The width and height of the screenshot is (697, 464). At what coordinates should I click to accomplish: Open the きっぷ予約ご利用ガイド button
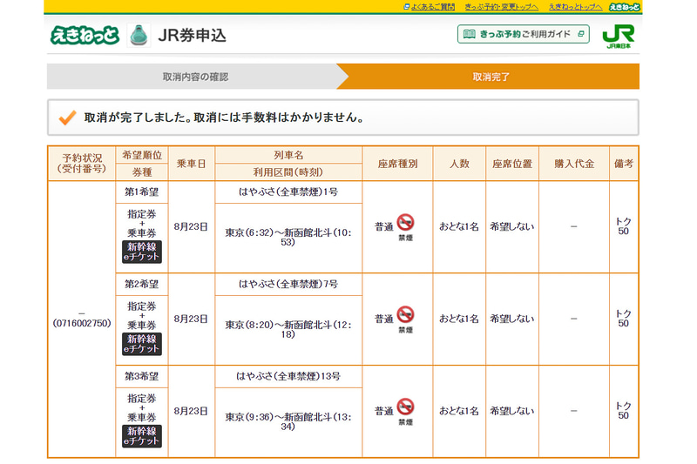(x=524, y=34)
